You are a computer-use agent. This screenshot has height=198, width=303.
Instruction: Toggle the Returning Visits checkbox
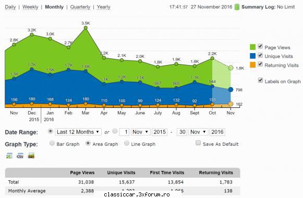click(x=260, y=64)
